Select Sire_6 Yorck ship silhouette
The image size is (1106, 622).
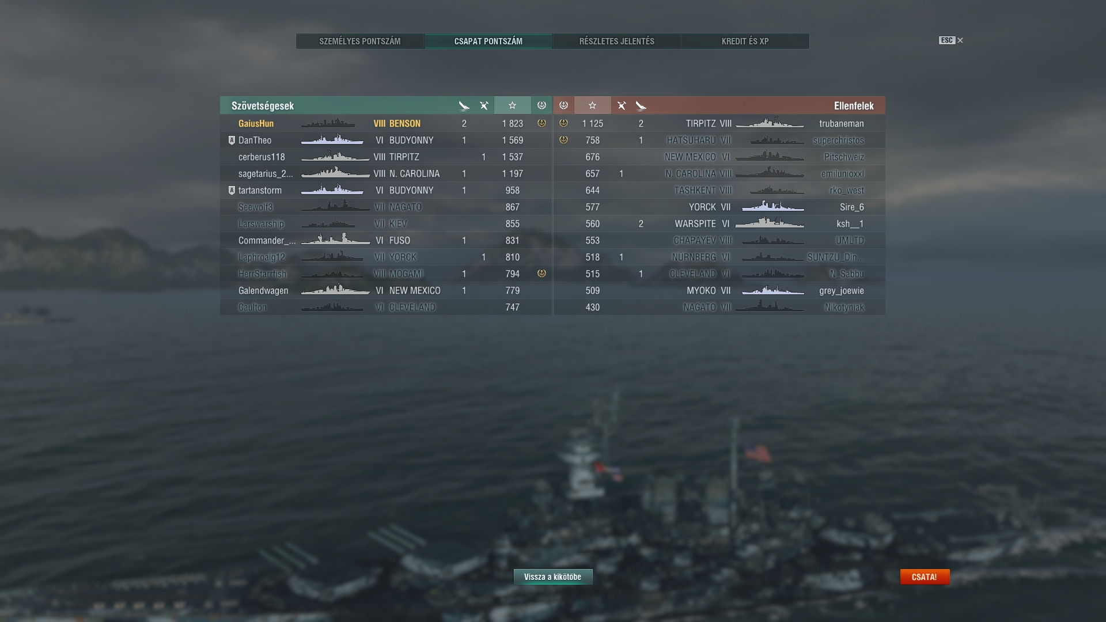tap(772, 207)
